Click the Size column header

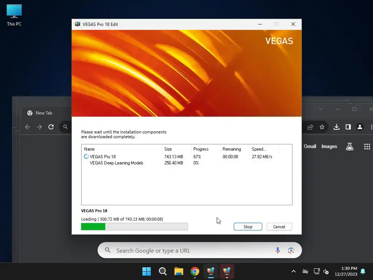coord(176,149)
